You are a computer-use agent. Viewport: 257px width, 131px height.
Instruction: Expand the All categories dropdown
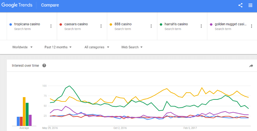pyautogui.click(x=97, y=47)
